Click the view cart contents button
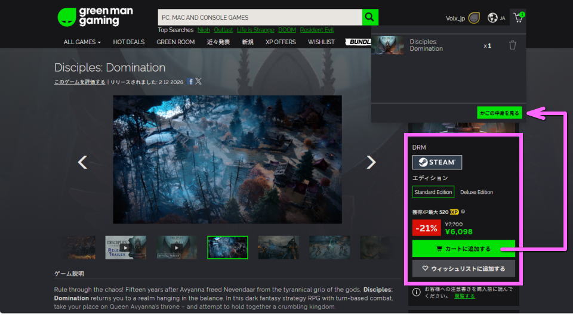Screen dimensions: 573x322 (x=499, y=113)
